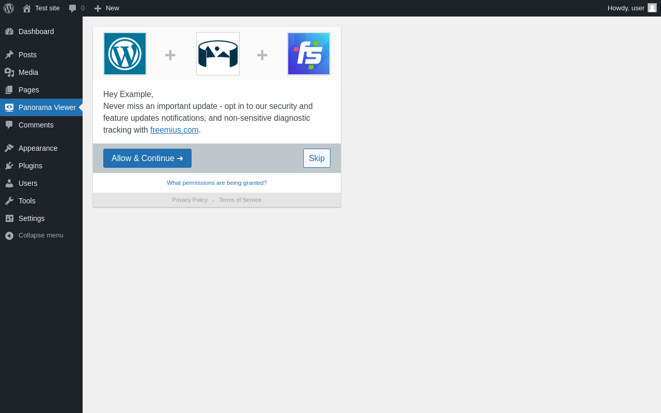Click the Skip button

317,158
